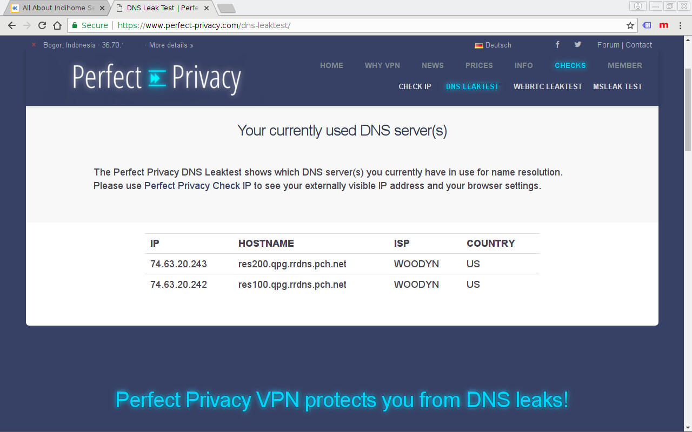Bookmark this page with the star icon

(x=630, y=25)
